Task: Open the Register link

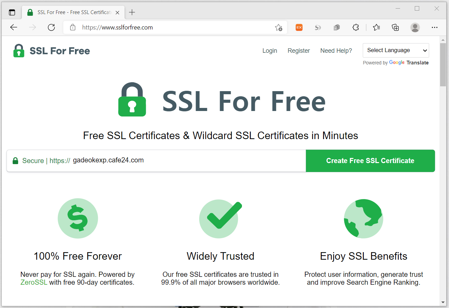Action: click(299, 51)
